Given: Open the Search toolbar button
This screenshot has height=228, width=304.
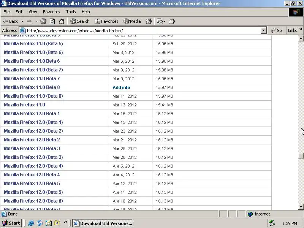Looking at the screenshot, I should 80,21.
